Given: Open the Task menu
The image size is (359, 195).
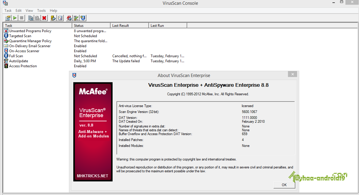Looking at the screenshot, I should pos(8,11).
